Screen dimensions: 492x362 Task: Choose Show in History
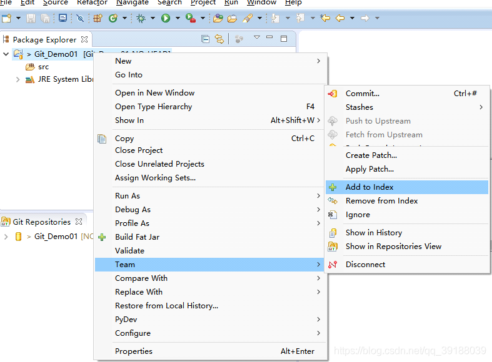407,233
